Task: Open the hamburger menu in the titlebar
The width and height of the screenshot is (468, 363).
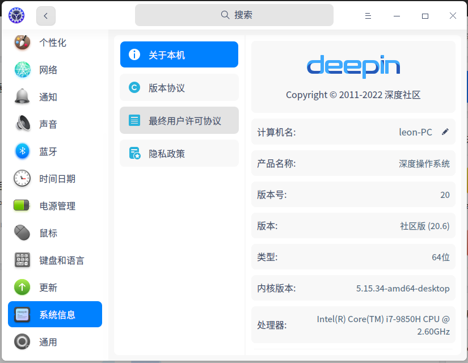Action: click(x=368, y=15)
